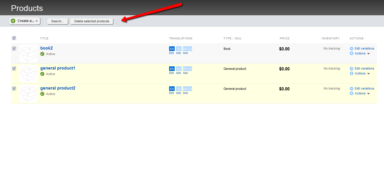Click Add link under ES for book2

178,53
